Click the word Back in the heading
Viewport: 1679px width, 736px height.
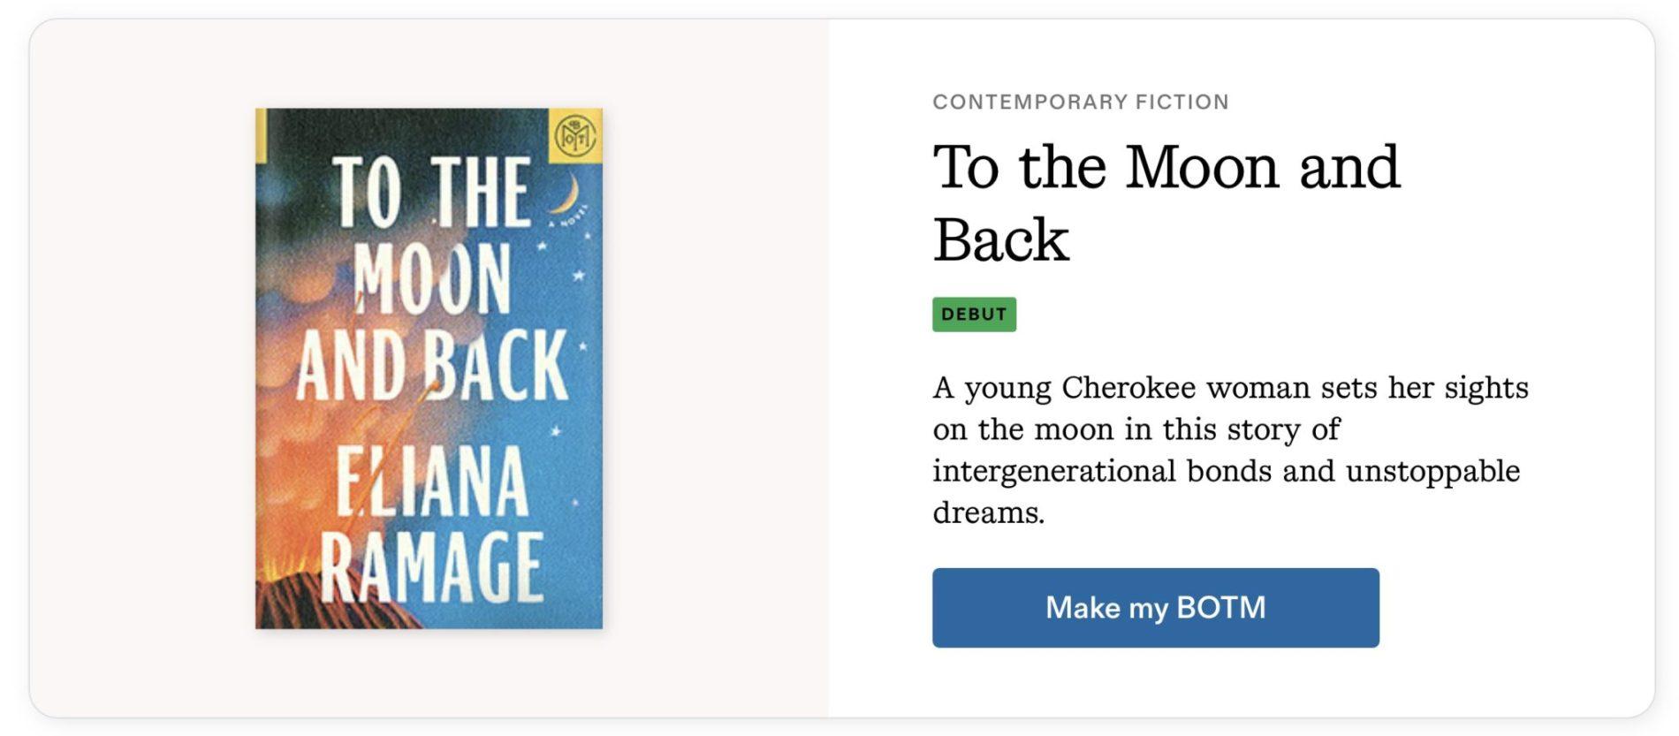pos(1000,240)
